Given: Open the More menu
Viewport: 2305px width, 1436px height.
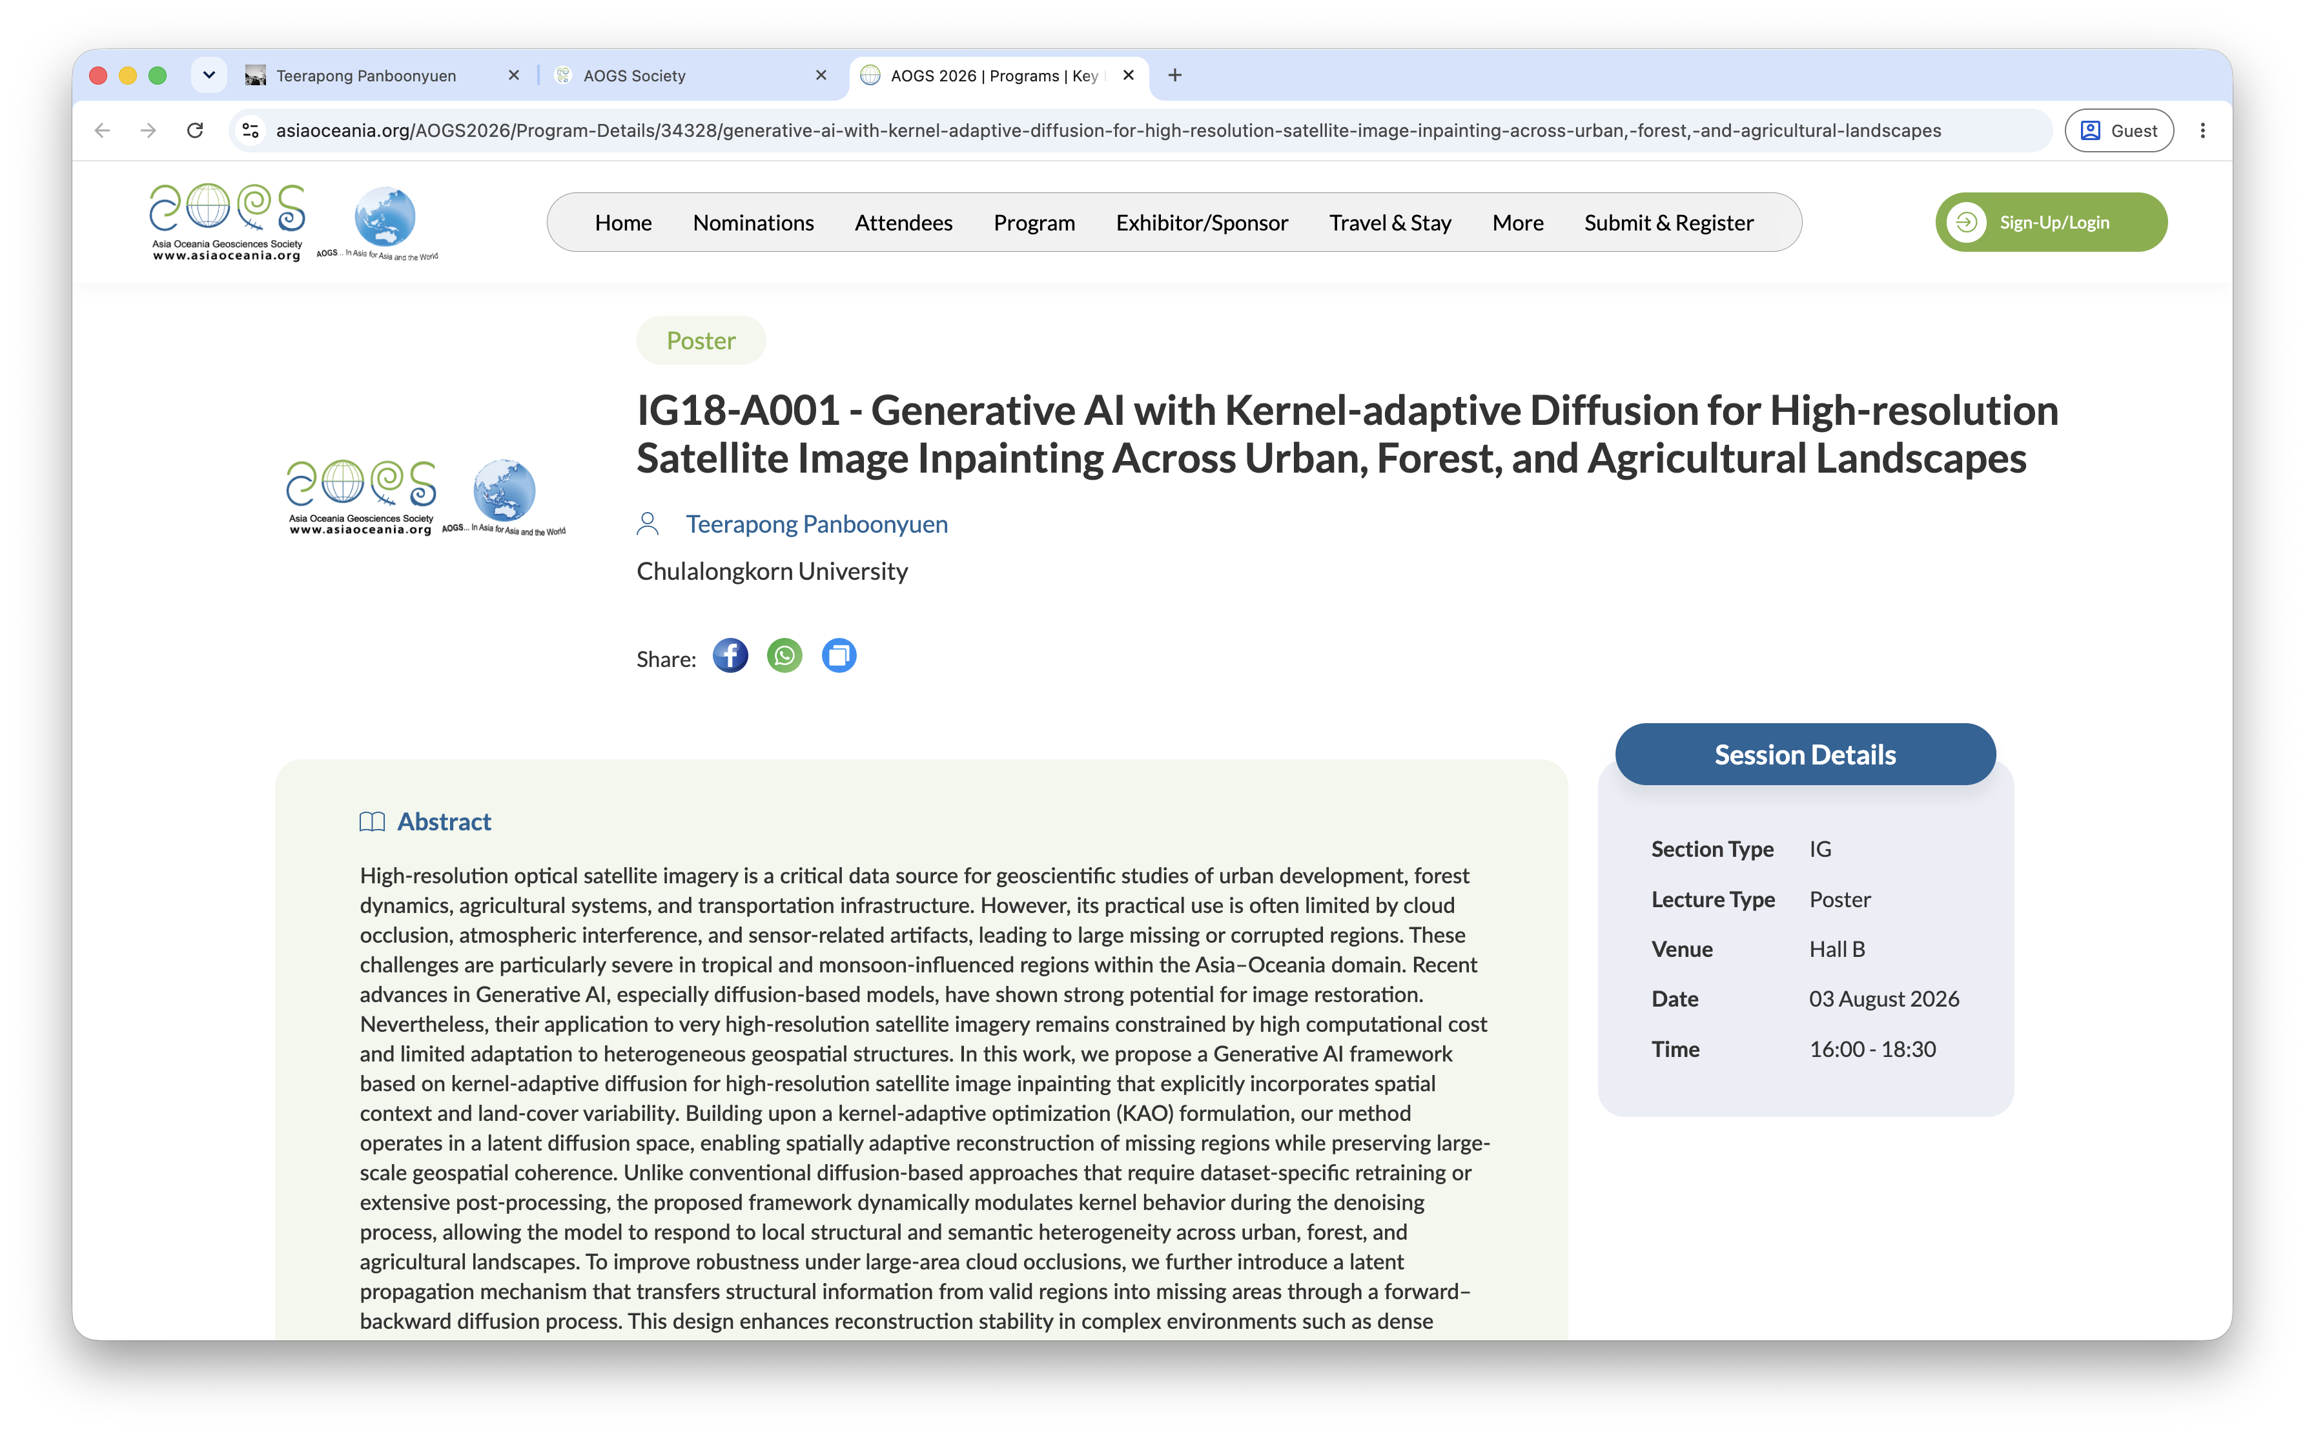Looking at the screenshot, I should [x=1518, y=222].
